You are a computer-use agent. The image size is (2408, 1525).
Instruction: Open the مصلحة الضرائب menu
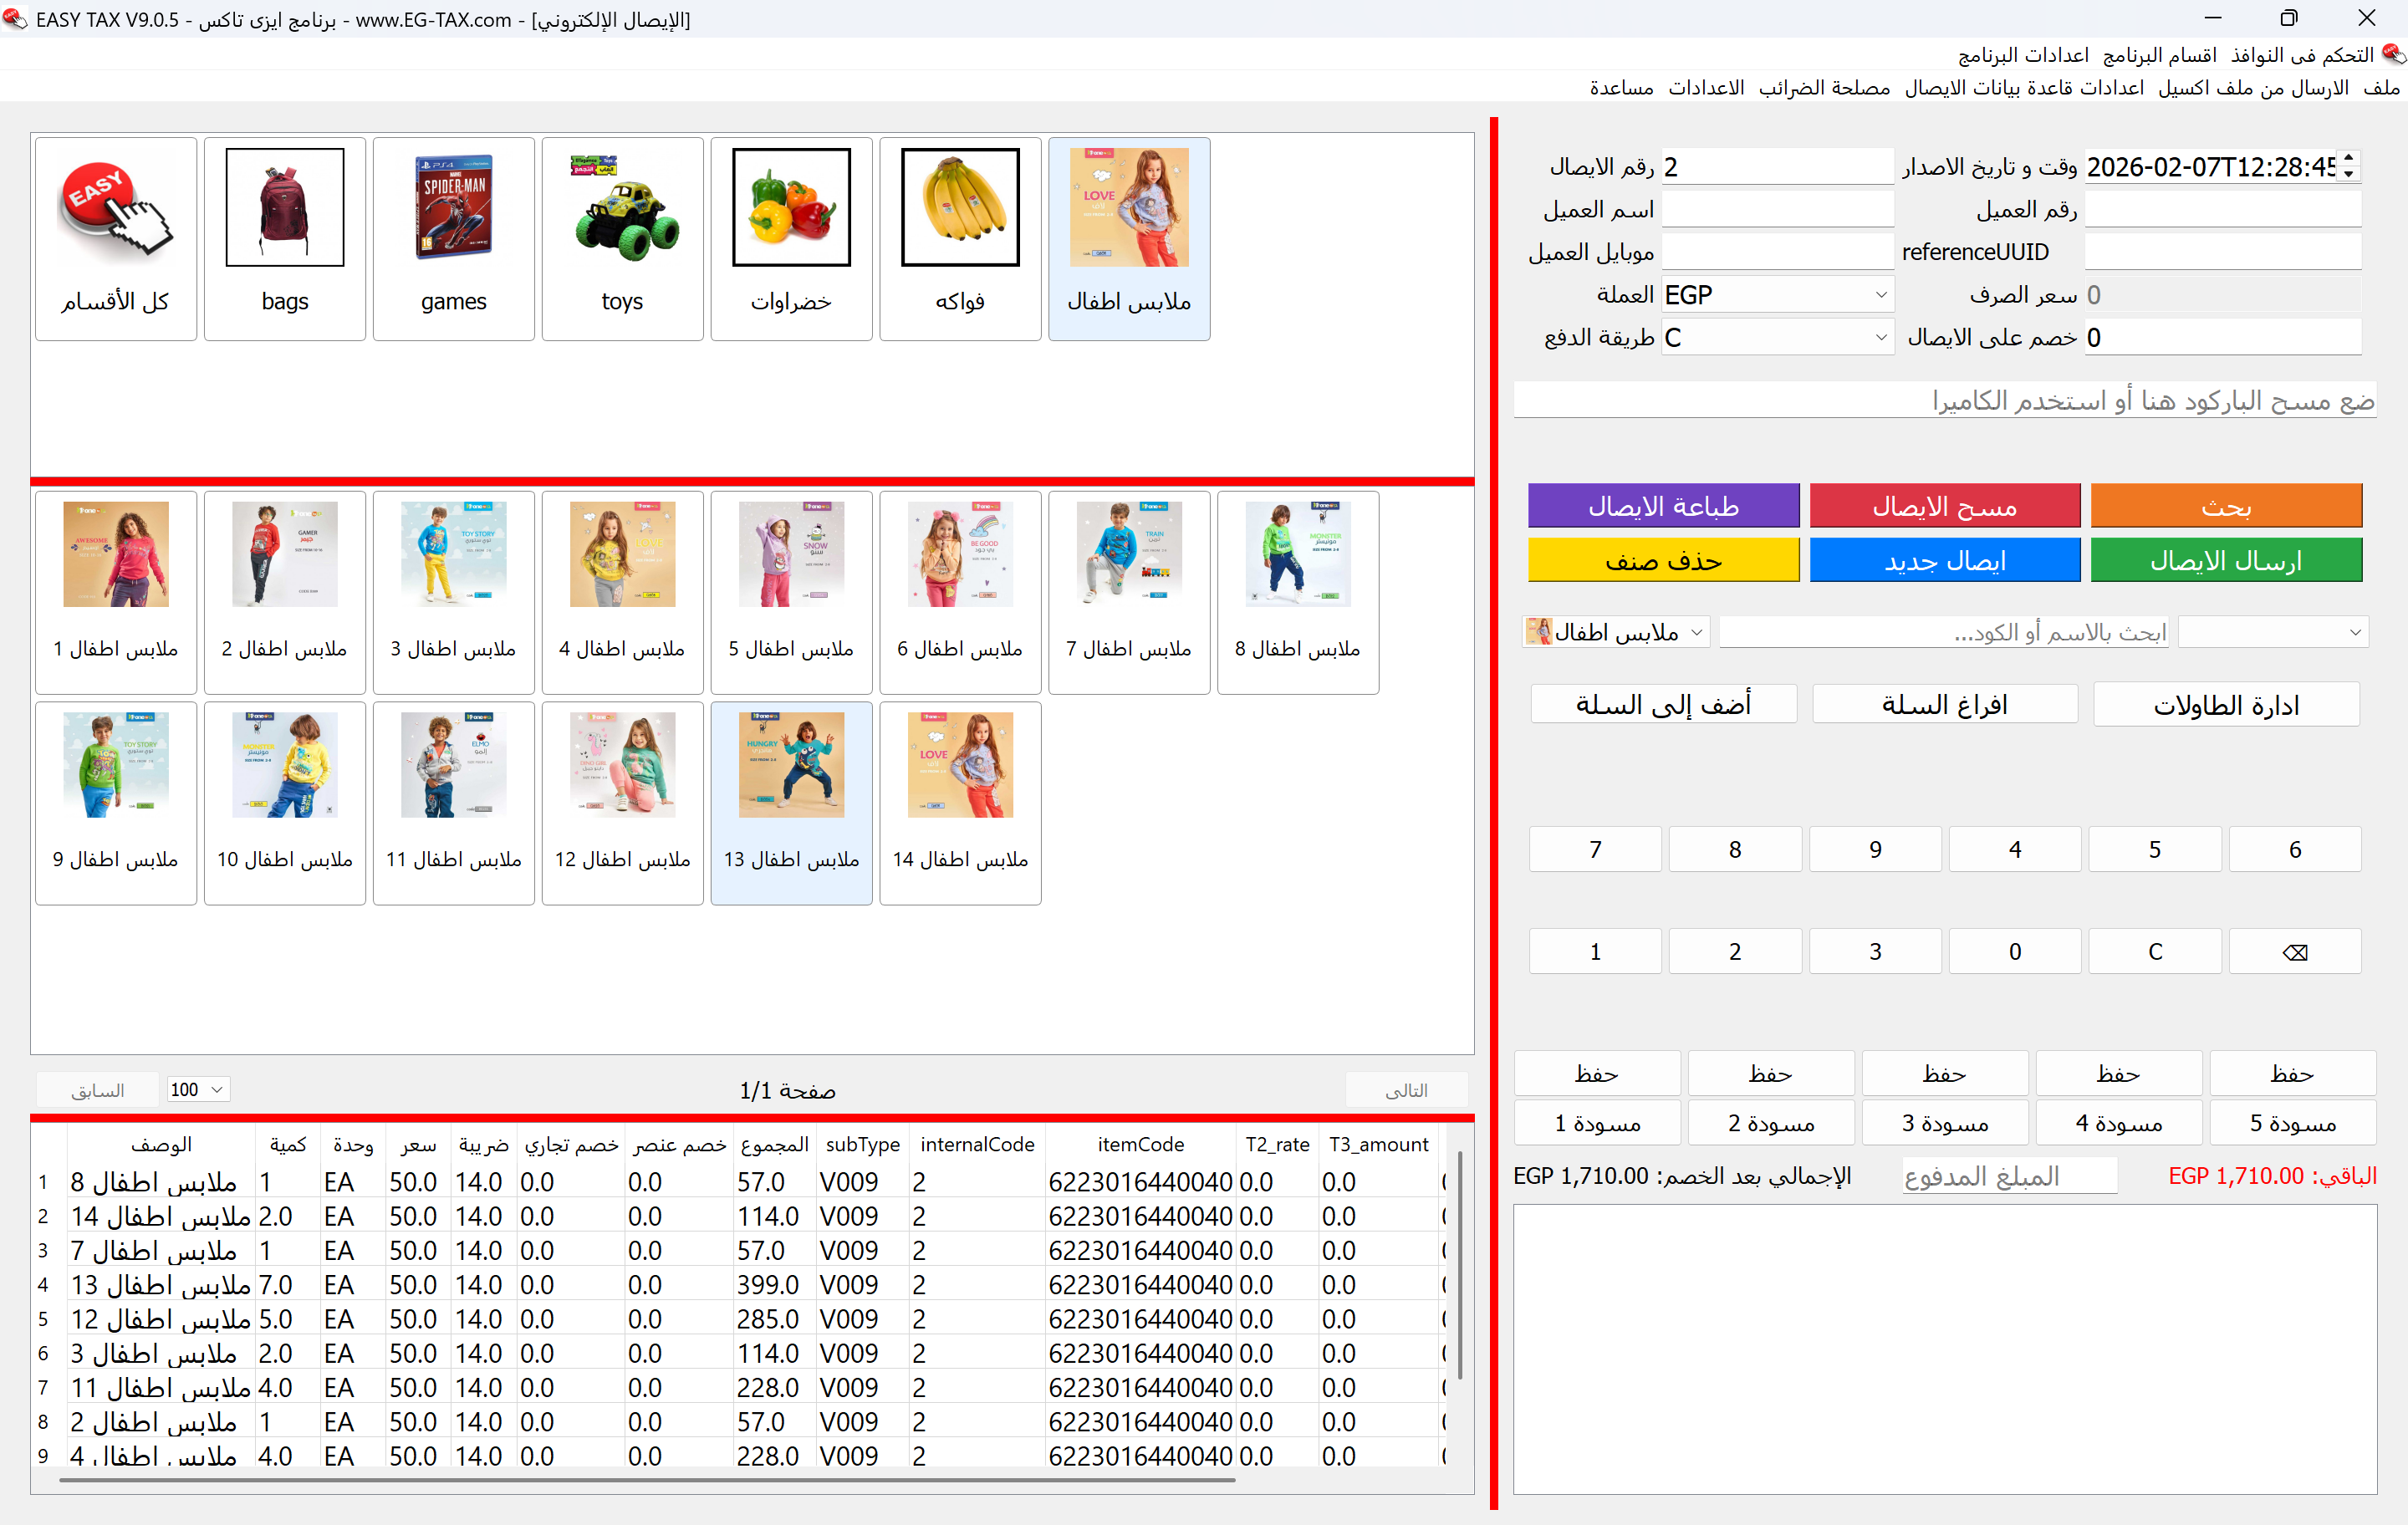(x=1824, y=88)
